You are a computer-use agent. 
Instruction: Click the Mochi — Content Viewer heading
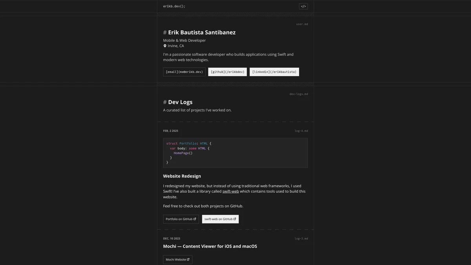[x=210, y=247]
